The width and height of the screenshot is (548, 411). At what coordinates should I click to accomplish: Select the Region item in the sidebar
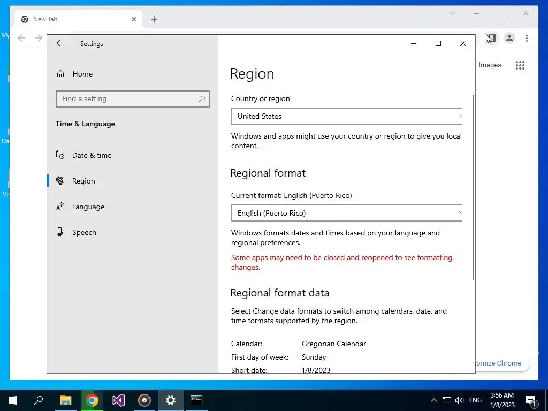(x=133, y=181)
